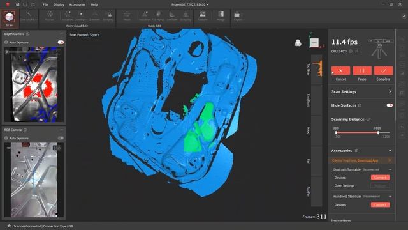408x230 pixels.
Task: Collapse the Handheld Stabilizer section
Action: click(390, 196)
